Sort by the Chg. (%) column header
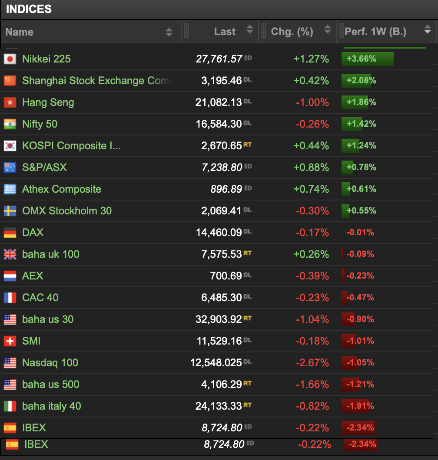Screen dimensions: 438x460 point(292,31)
